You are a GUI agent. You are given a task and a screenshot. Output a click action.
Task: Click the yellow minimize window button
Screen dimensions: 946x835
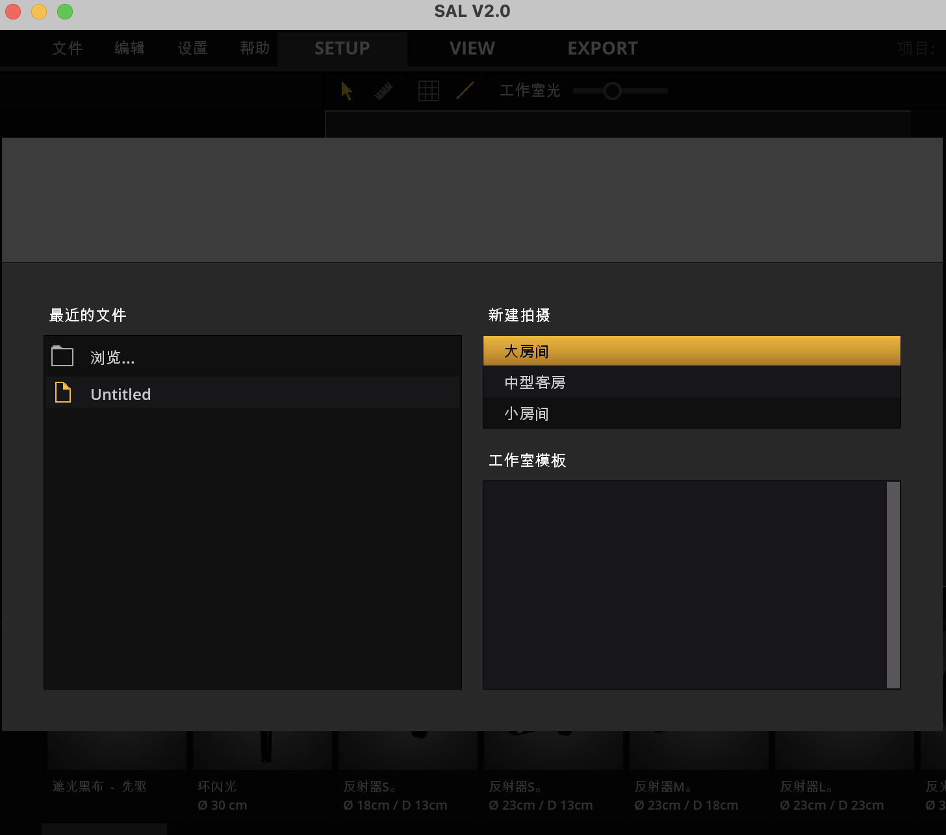pyautogui.click(x=39, y=12)
